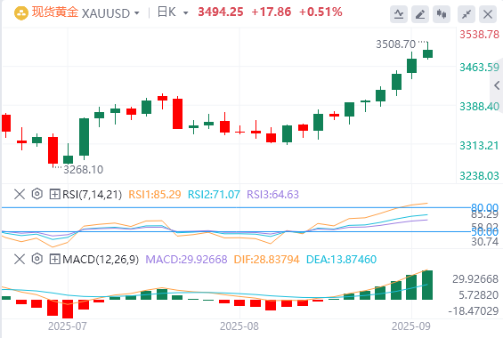Click the latest tallest green MACD bar
This screenshot has width=503, height=338.
[427, 285]
